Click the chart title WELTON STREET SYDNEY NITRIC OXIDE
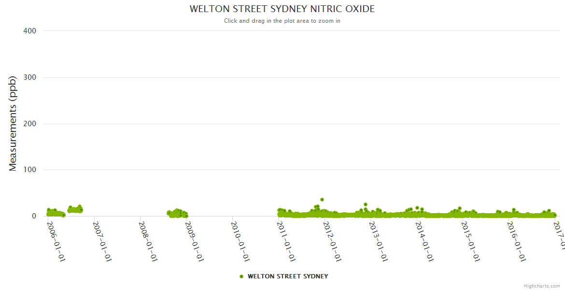This screenshot has height=290, width=565. [282, 9]
